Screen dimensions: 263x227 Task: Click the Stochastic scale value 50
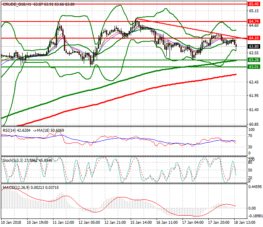pos(250,170)
